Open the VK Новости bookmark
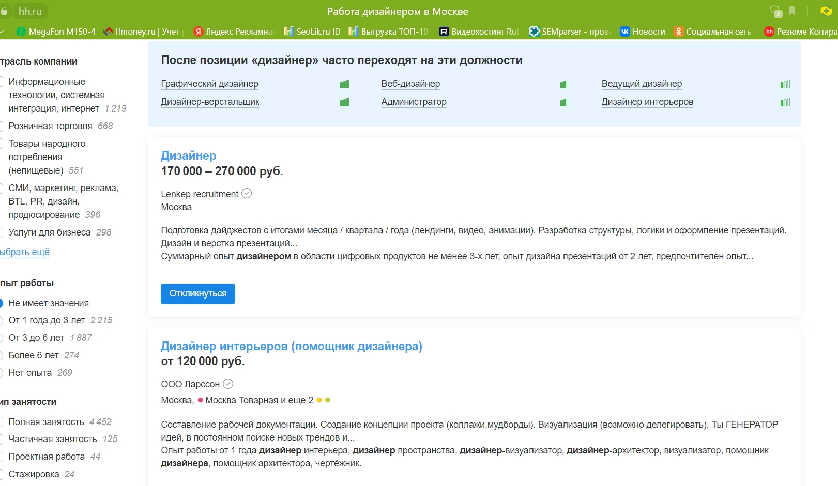The height and width of the screenshot is (486, 838). tap(643, 32)
